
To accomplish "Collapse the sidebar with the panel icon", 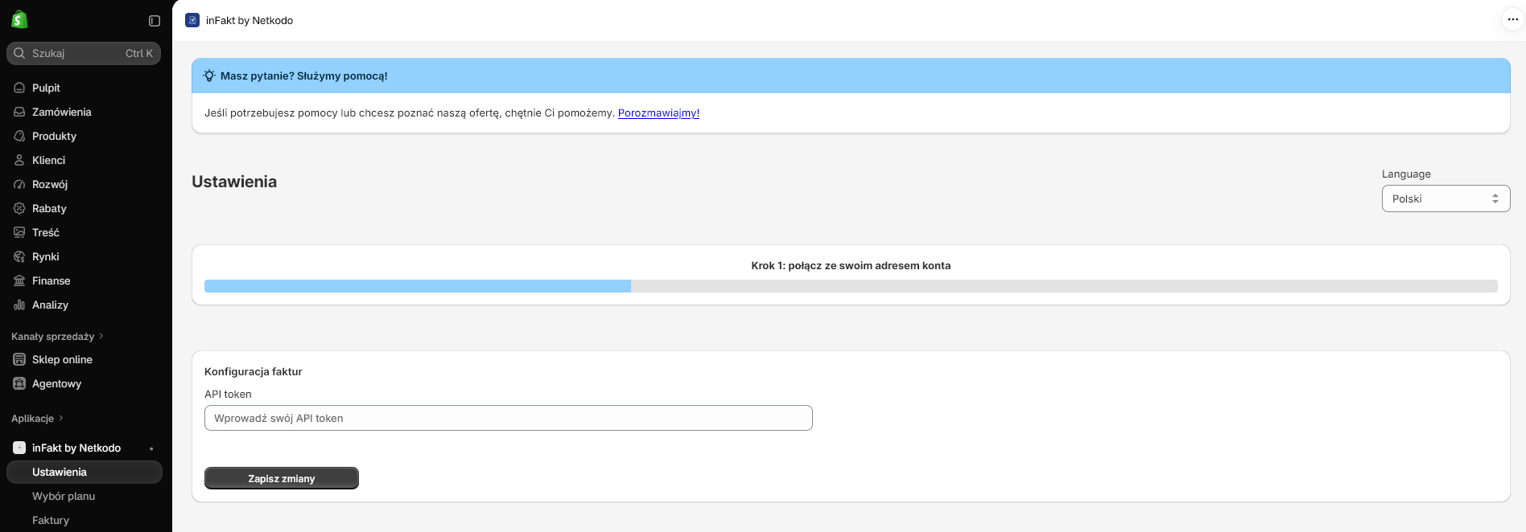I will (x=155, y=21).
